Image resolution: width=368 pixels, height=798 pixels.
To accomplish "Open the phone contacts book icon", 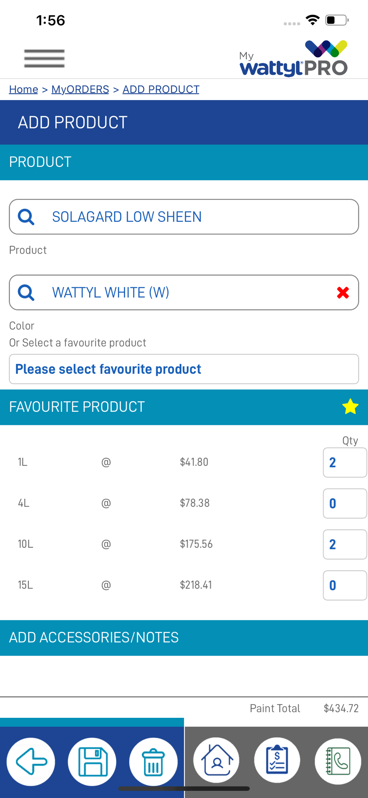I will click(338, 761).
